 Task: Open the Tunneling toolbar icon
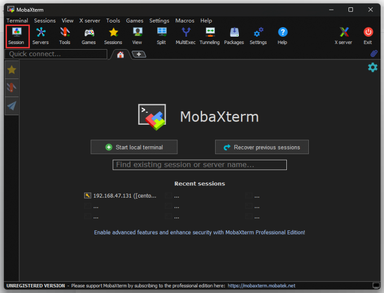click(x=210, y=36)
